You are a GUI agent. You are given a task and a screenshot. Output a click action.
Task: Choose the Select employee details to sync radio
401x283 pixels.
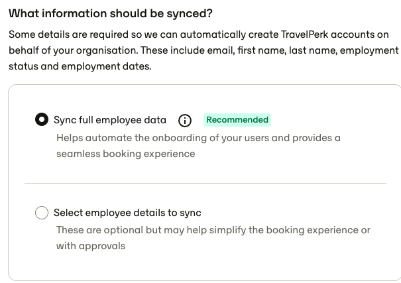(x=42, y=213)
